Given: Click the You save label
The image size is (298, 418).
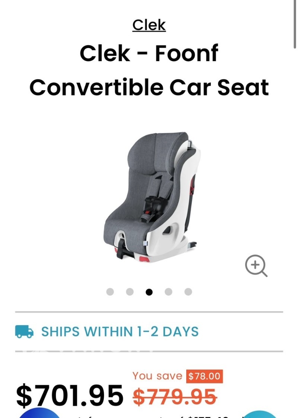Looking at the screenshot, I should pos(157,376).
